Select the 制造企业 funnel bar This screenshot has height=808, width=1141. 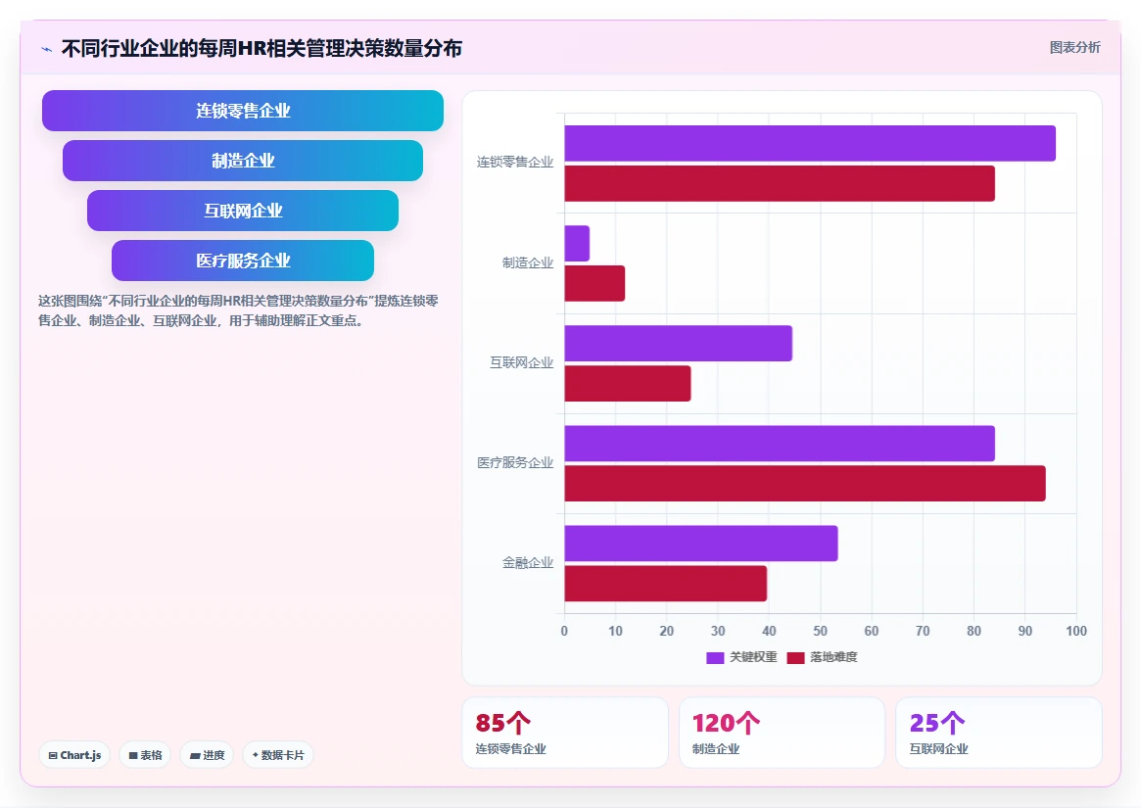(243, 161)
